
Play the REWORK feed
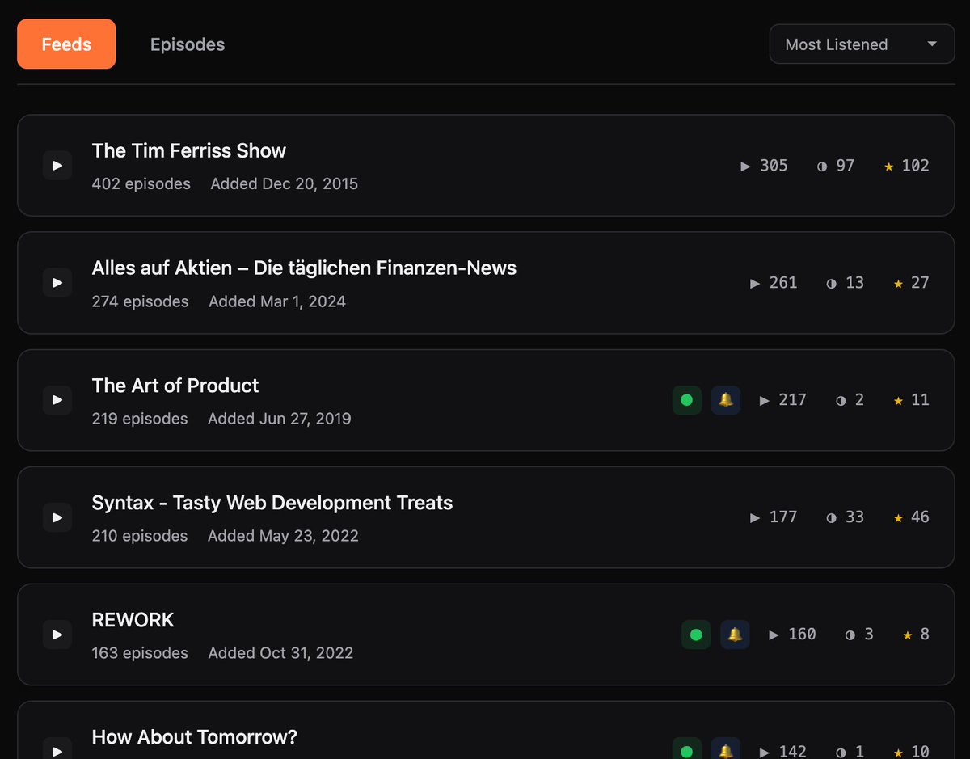(57, 635)
